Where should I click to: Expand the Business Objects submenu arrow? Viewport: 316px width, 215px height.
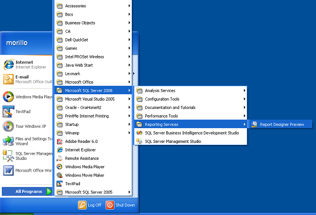[x=130, y=23]
